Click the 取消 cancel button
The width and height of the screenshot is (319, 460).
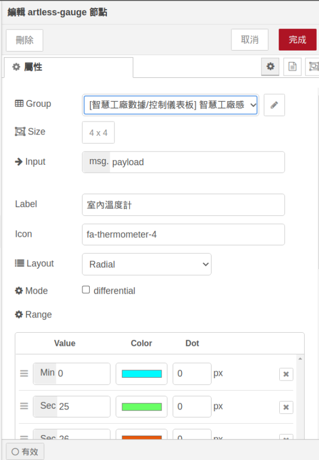[250, 40]
